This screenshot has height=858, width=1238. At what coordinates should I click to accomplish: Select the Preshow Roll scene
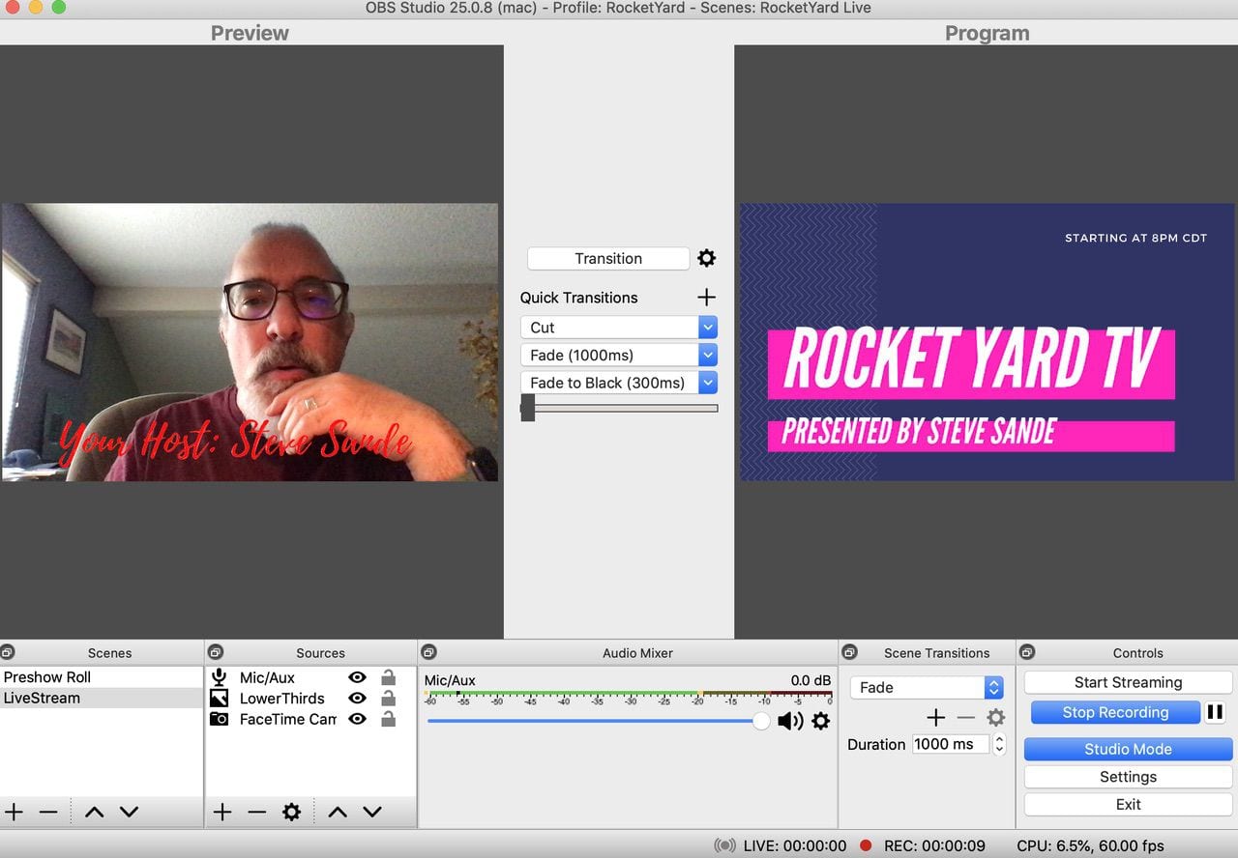(47, 677)
